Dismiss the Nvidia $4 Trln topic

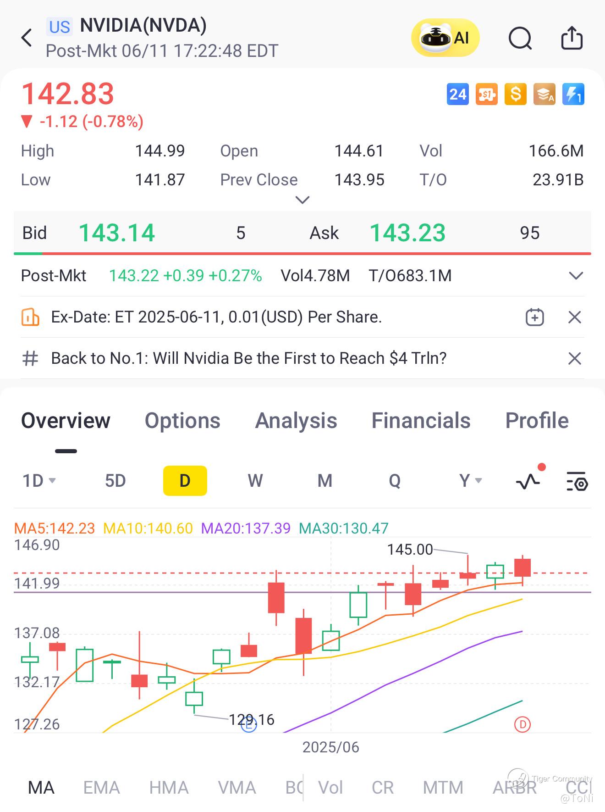pos(574,358)
